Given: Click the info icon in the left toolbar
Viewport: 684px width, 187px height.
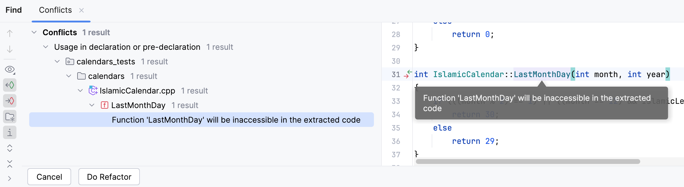Looking at the screenshot, I should [9, 132].
